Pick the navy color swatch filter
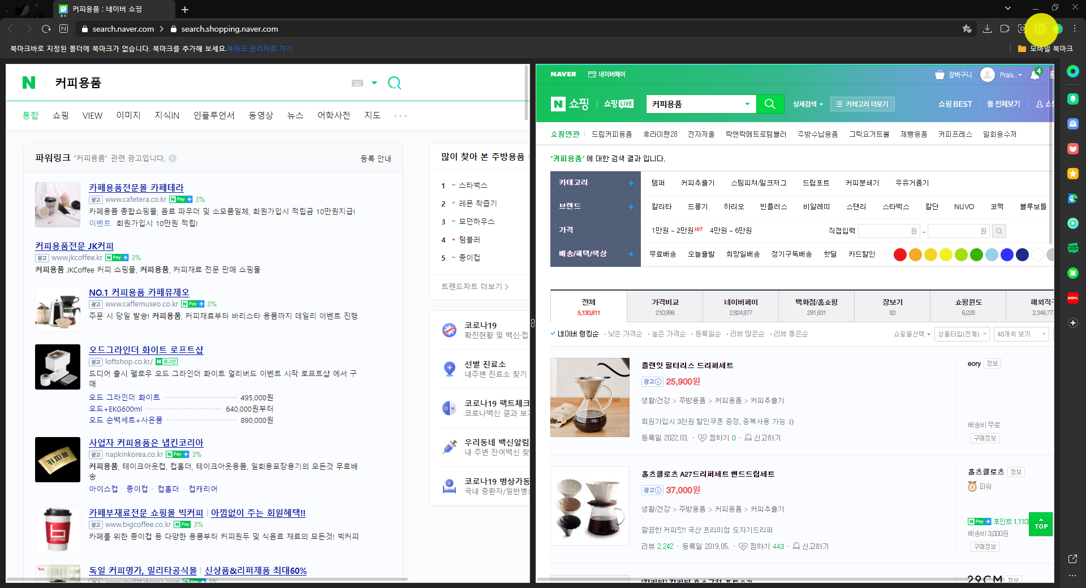 1022,255
